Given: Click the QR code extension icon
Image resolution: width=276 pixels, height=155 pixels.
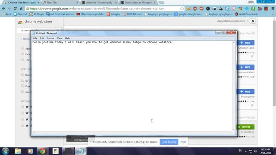Looking at the screenshot, I should point(260,9).
